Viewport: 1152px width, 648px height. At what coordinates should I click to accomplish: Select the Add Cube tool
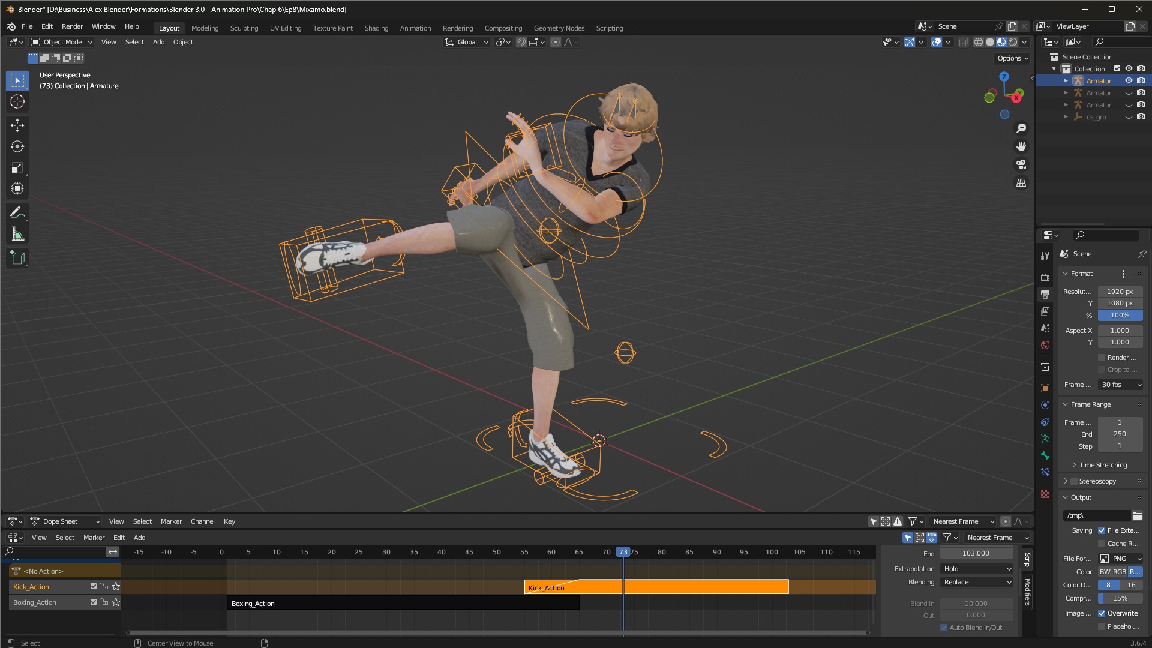pos(17,258)
